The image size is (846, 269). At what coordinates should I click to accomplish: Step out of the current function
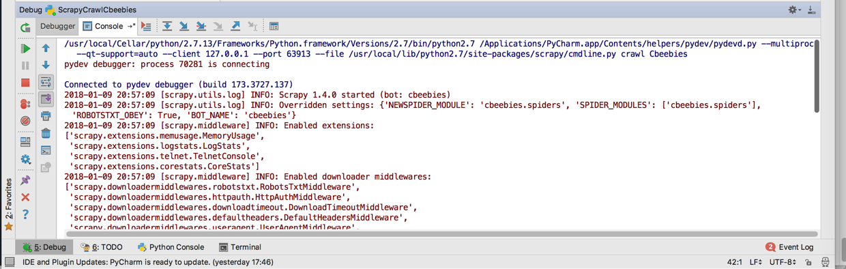point(235,27)
